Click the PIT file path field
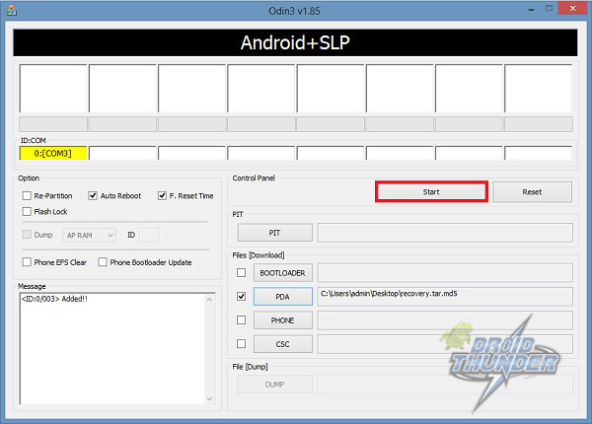 (445, 233)
